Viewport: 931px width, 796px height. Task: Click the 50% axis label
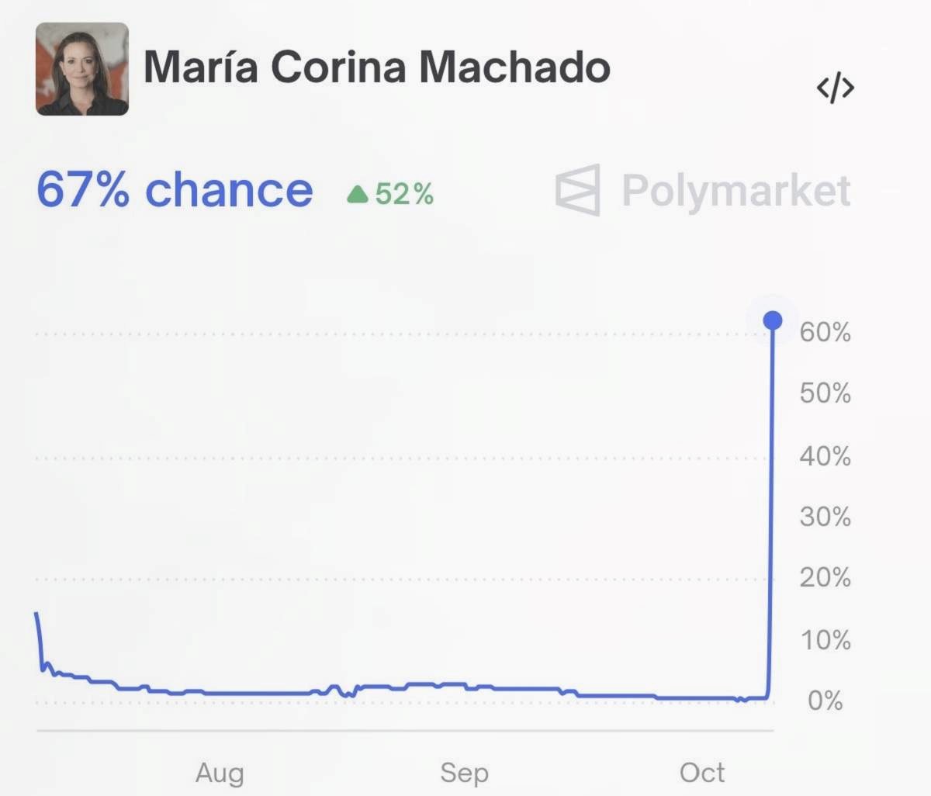pyautogui.click(x=825, y=394)
